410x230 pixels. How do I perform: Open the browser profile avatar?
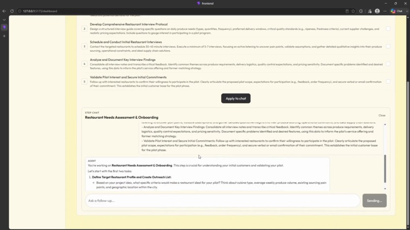coord(377,11)
